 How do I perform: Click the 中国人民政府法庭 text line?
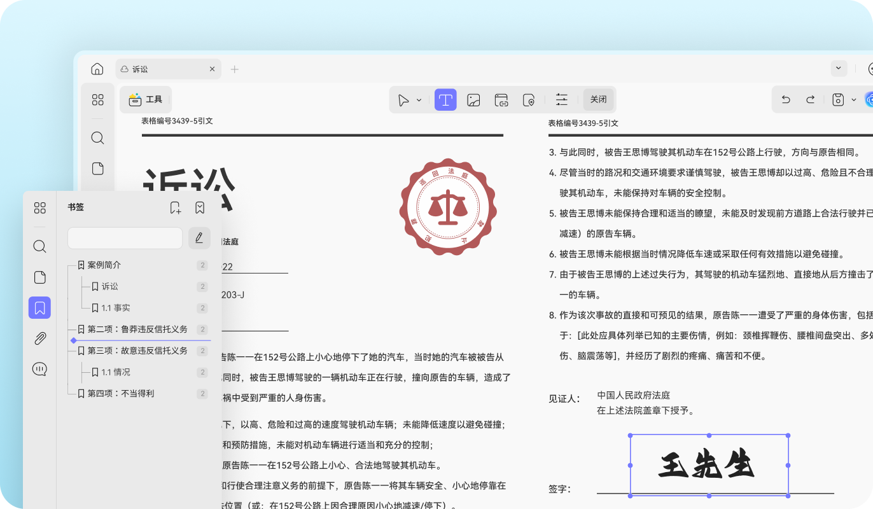(634, 396)
